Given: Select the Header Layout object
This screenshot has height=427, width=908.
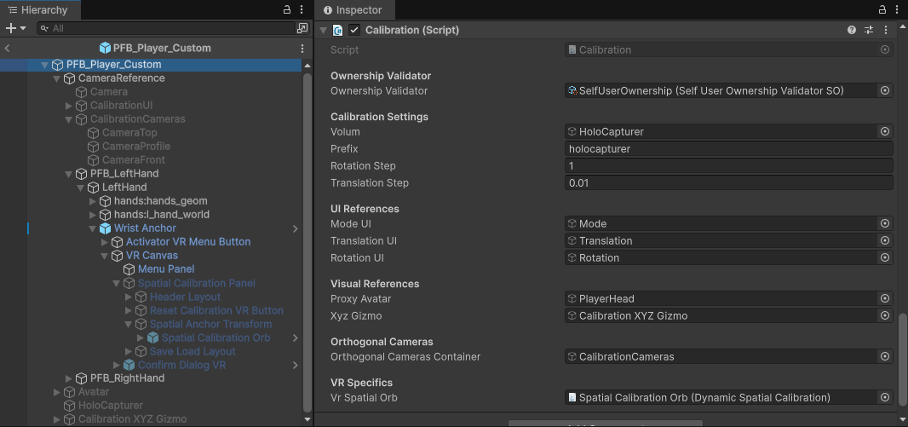Looking at the screenshot, I should [186, 297].
